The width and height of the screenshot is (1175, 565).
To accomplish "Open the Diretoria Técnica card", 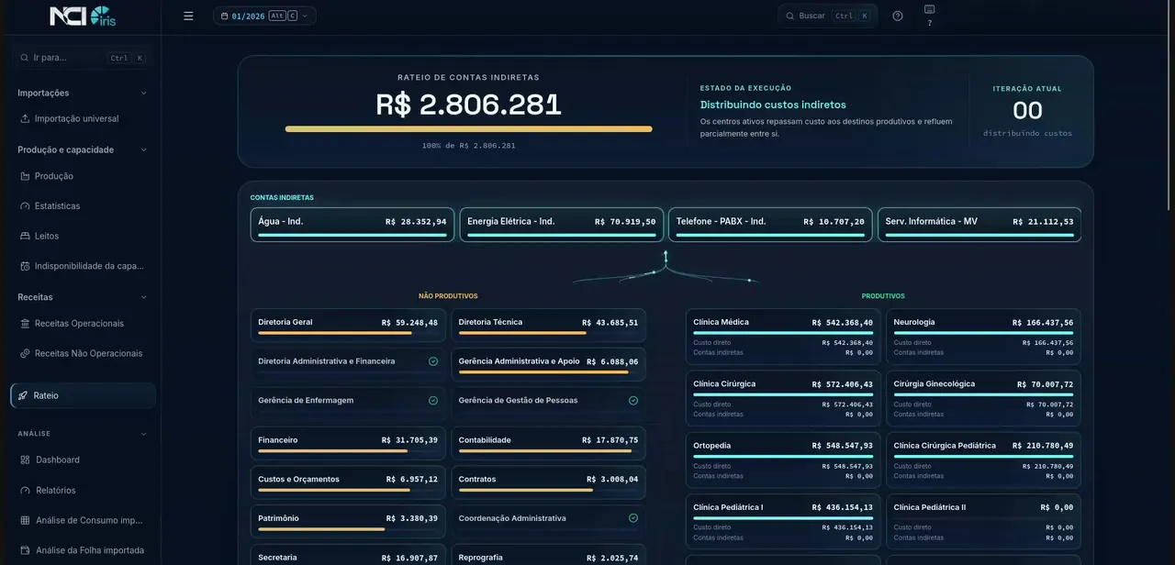I will 548,325.
